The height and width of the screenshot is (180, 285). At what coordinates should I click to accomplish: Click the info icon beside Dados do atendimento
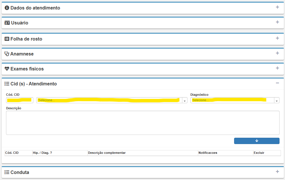coord(7,8)
